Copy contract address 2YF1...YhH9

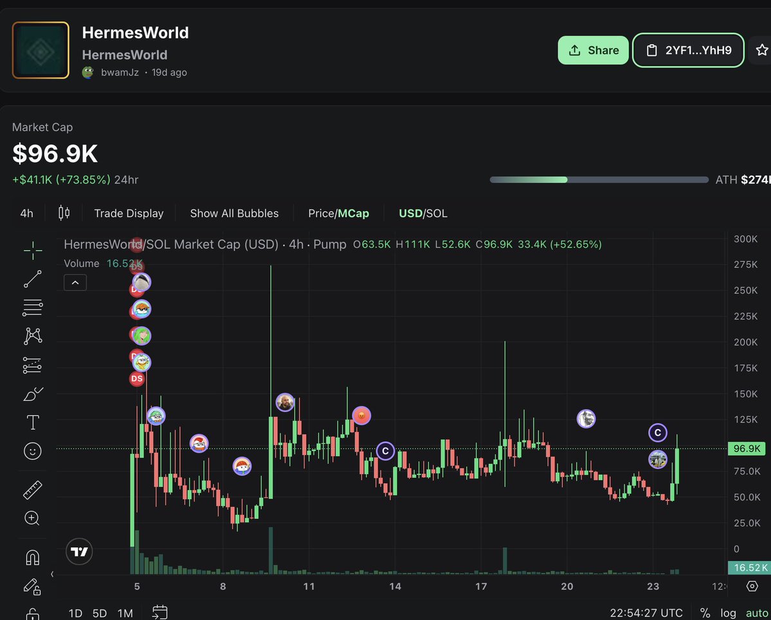point(688,50)
